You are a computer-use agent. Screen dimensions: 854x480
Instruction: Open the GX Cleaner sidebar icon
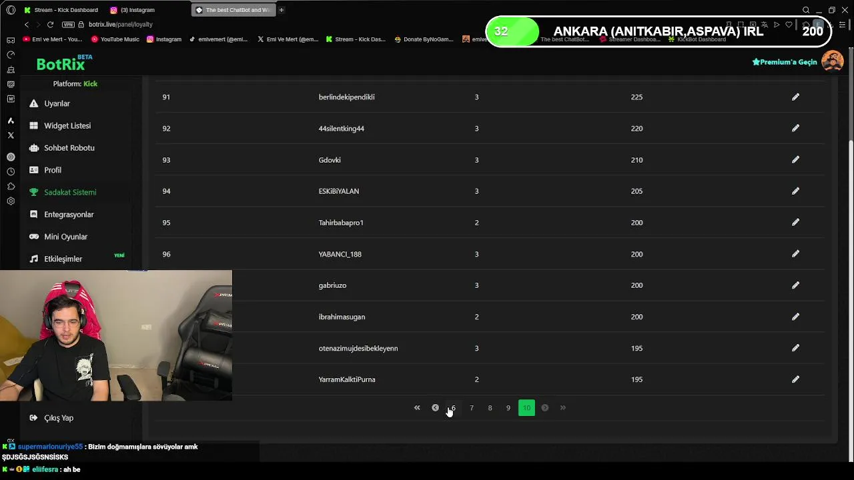click(x=11, y=69)
